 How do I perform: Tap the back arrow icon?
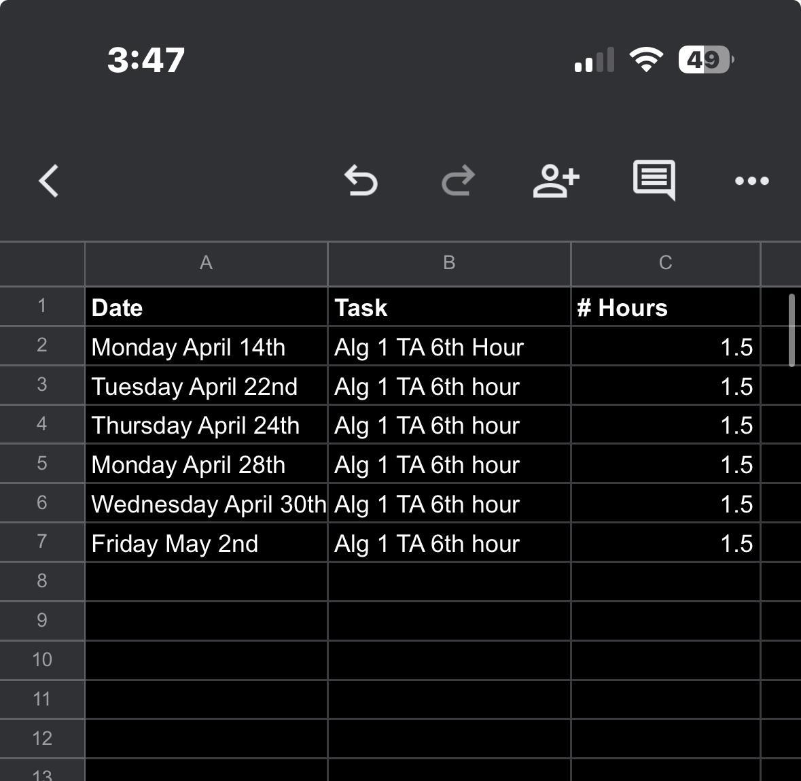[x=49, y=181]
